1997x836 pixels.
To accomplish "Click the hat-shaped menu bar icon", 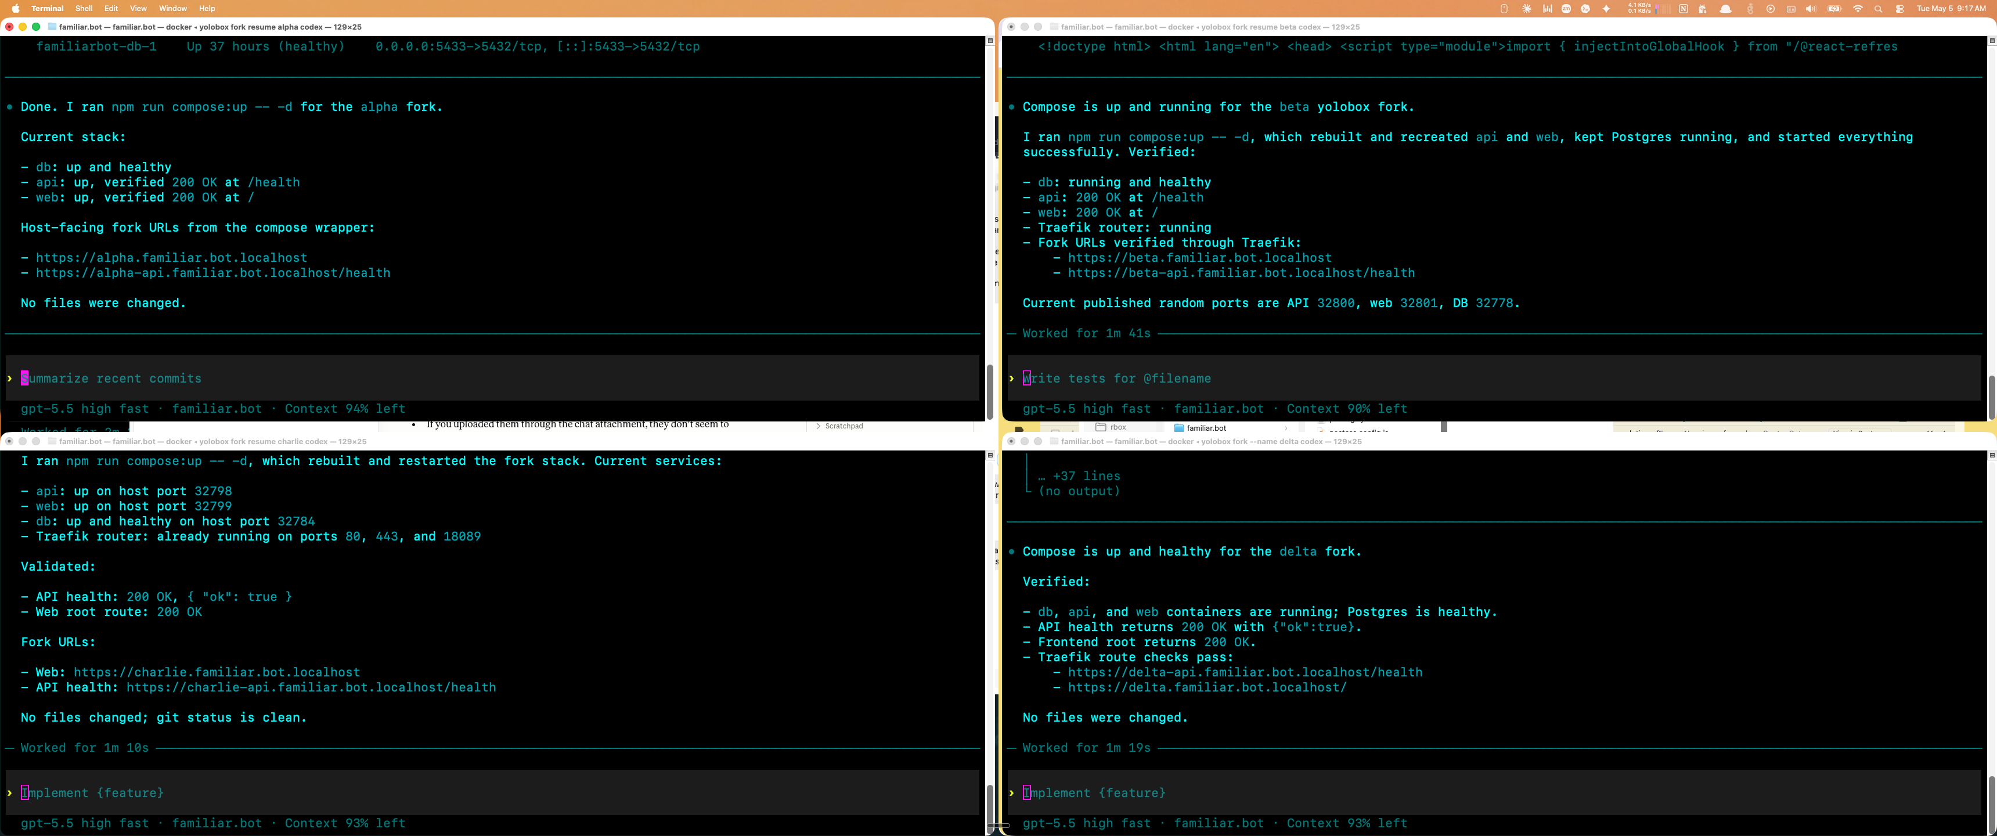I will 1726,9.
